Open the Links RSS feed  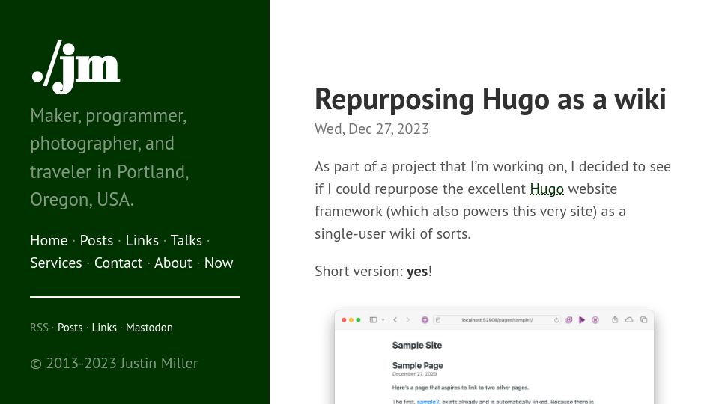tap(104, 328)
